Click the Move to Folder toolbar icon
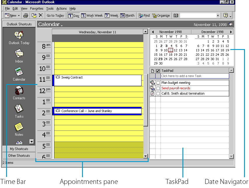249x188 pixels. 34,15
